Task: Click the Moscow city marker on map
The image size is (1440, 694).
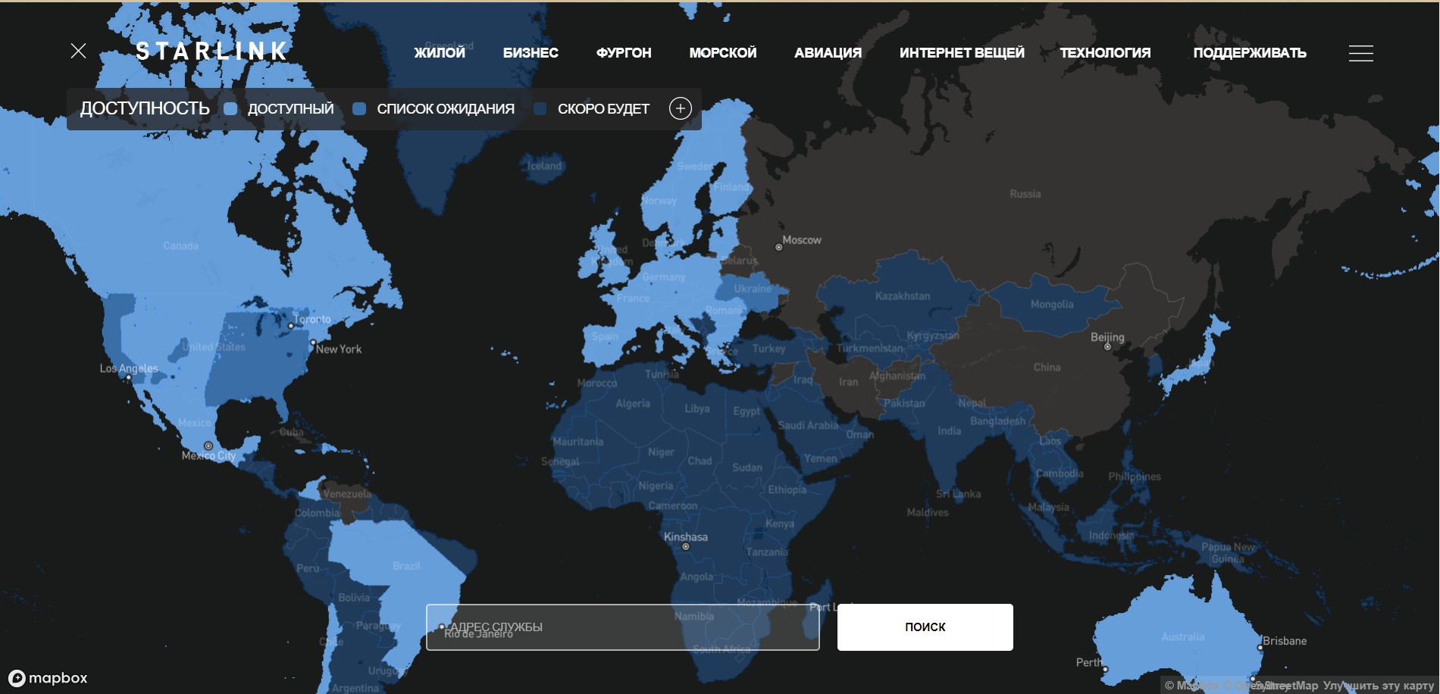Action: click(x=778, y=247)
